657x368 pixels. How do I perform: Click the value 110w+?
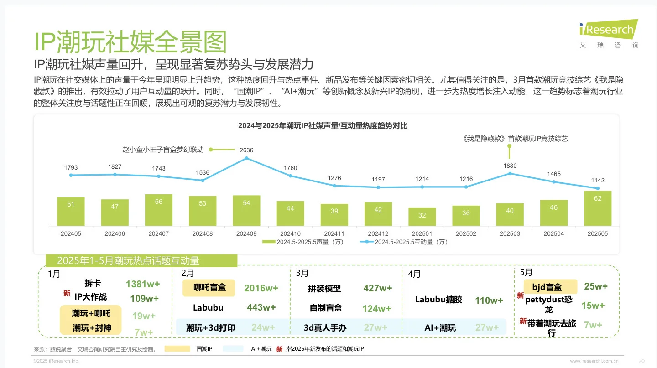click(489, 301)
